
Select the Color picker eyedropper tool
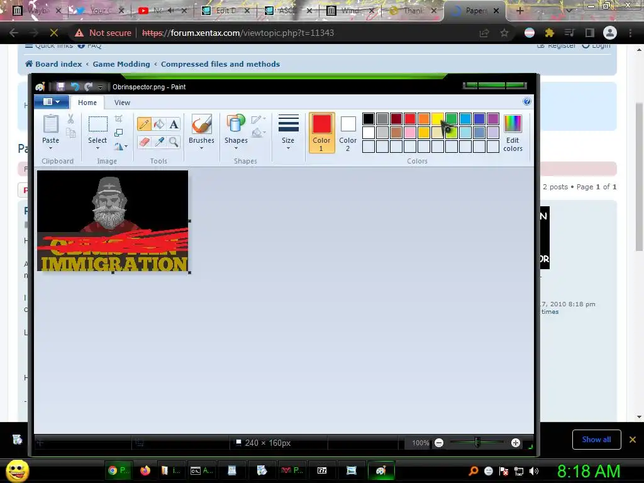click(x=159, y=142)
